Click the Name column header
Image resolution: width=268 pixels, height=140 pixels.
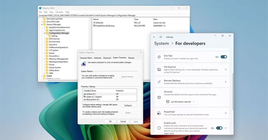[96, 19]
